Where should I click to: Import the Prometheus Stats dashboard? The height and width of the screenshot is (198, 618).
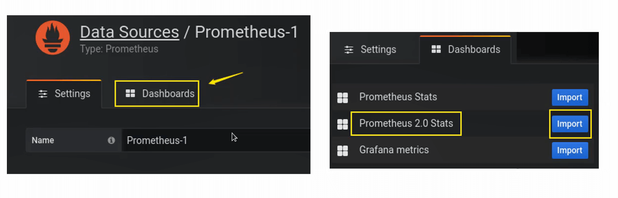click(570, 97)
